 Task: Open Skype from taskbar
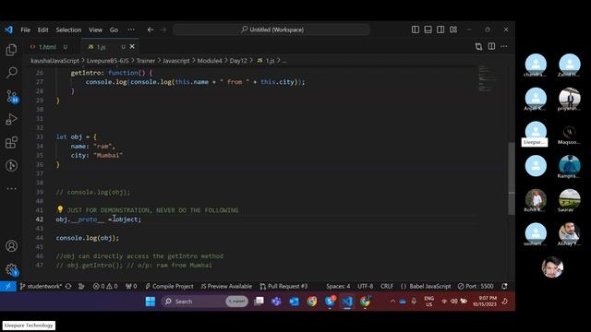[x=330, y=302]
